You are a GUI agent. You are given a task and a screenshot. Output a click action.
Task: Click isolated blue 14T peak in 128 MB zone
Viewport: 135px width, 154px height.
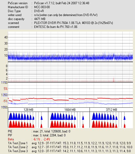[x=41, y=118]
